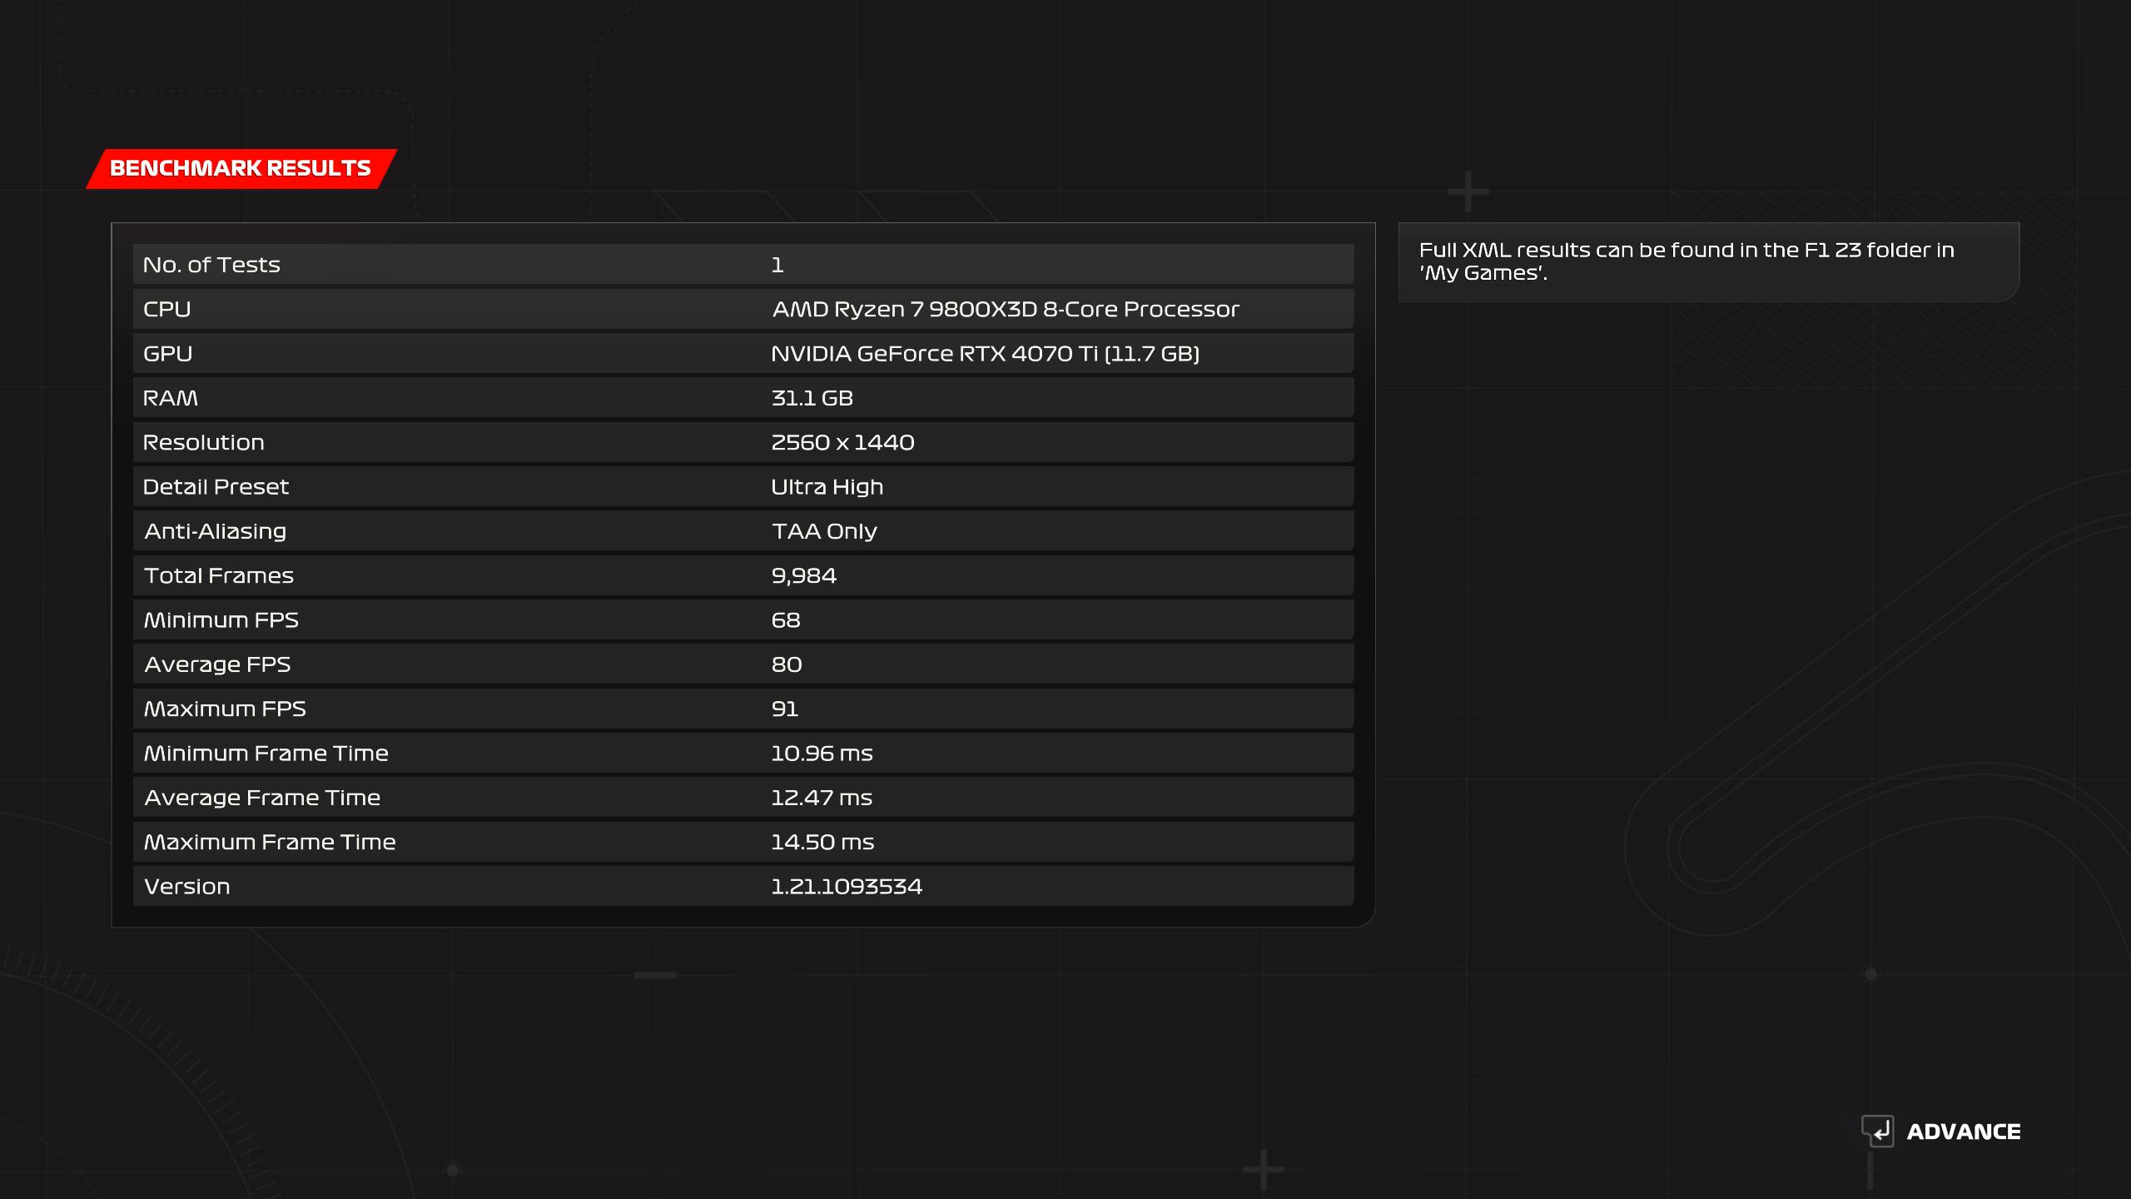Viewport: 2131px width, 1199px height.
Task: Click the 'Maximum FPS' row label
Action: (x=225, y=709)
